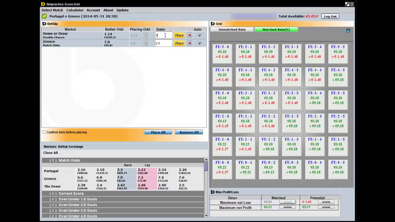This screenshot has width=395, height=222.
Task: Select the FT: 1 - 1 score cell
Action: [245, 146]
